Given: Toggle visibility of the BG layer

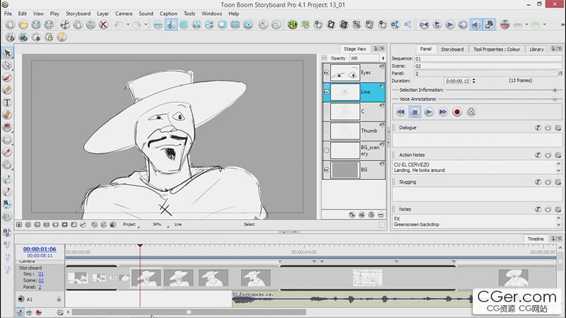Looking at the screenshot, I should 326,170.
